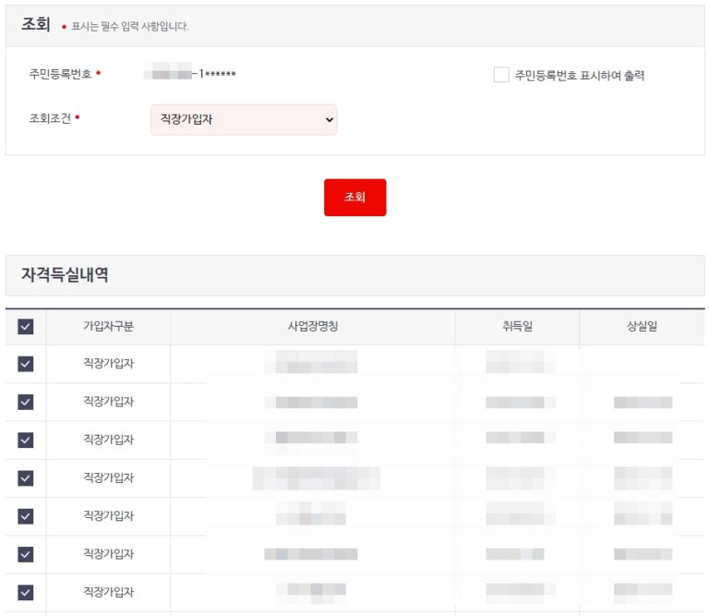
Task: Click the 주민등록번호 표시하여 출력 label text
Action: pyautogui.click(x=579, y=76)
